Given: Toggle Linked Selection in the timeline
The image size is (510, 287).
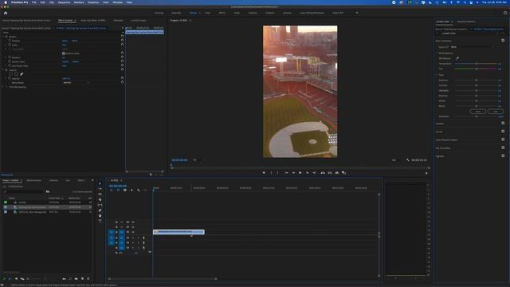Looking at the screenshot, I should pos(125,190).
